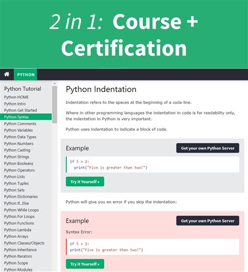Click Get your own Python Server in grey example
The height and width of the screenshot is (272, 248).
point(208,148)
